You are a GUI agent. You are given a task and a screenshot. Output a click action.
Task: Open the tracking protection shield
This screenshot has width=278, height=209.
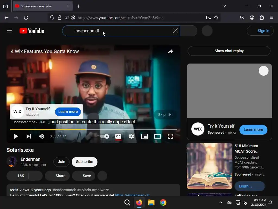coord(52,18)
